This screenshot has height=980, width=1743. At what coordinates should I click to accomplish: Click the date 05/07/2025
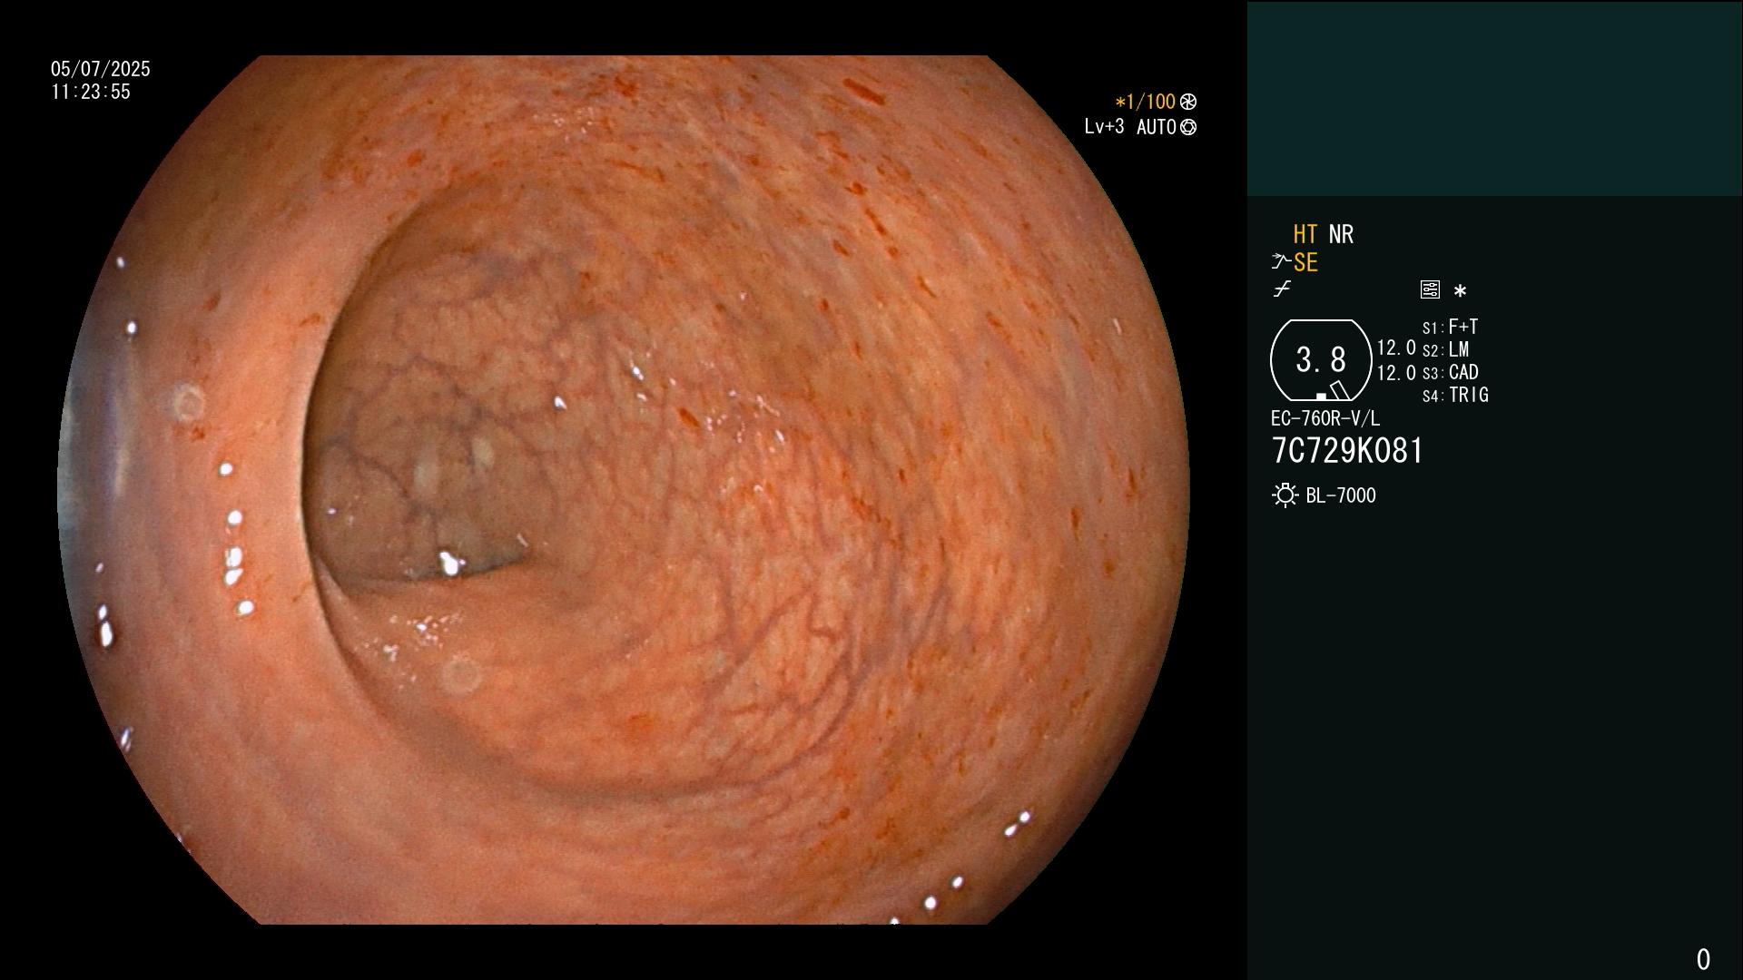click(x=101, y=69)
